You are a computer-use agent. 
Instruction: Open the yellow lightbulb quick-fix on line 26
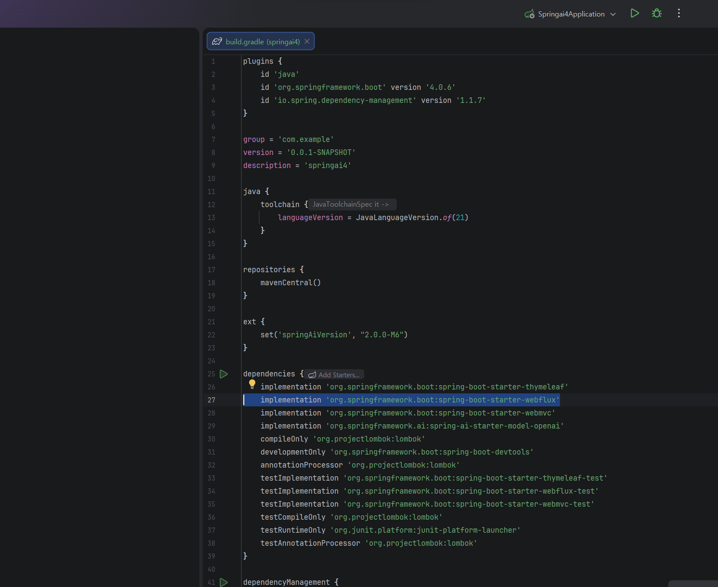(x=252, y=384)
